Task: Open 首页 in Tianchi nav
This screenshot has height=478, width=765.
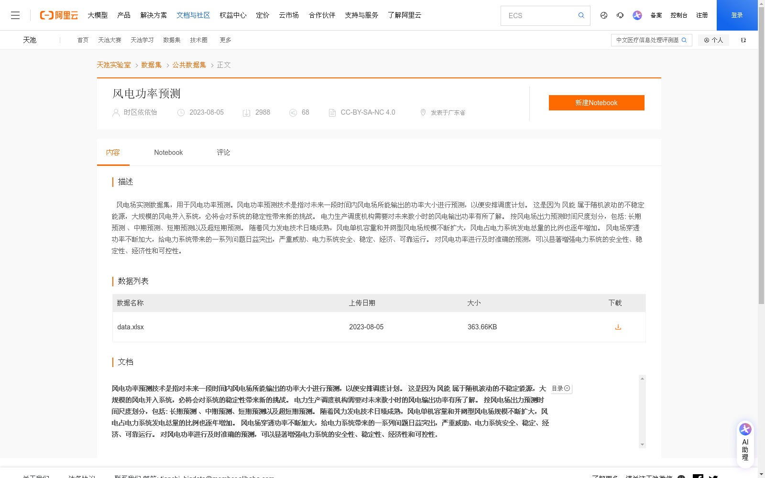Action: click(x=83, y=40)
